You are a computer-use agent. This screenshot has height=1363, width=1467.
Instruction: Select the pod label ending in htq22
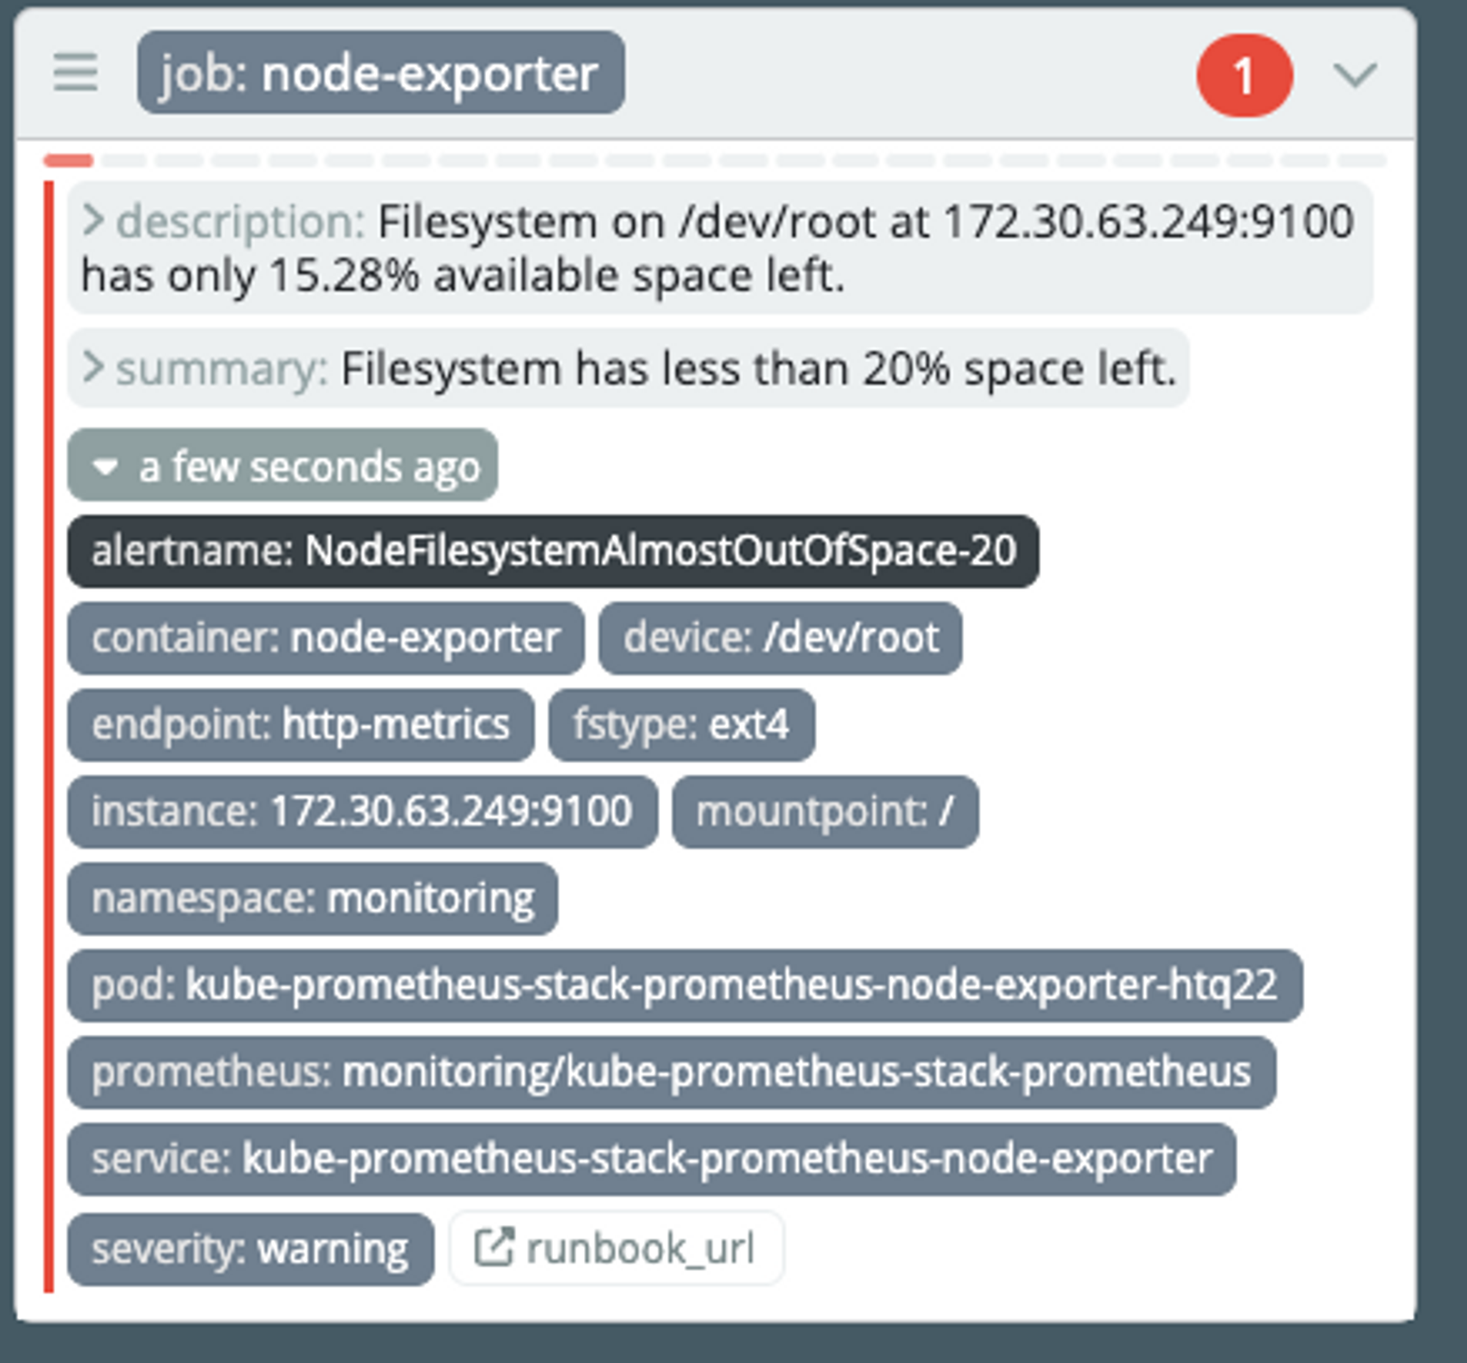coord(685,985)
